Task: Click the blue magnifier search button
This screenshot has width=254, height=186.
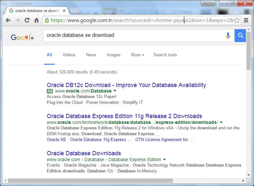Action: 240,36
